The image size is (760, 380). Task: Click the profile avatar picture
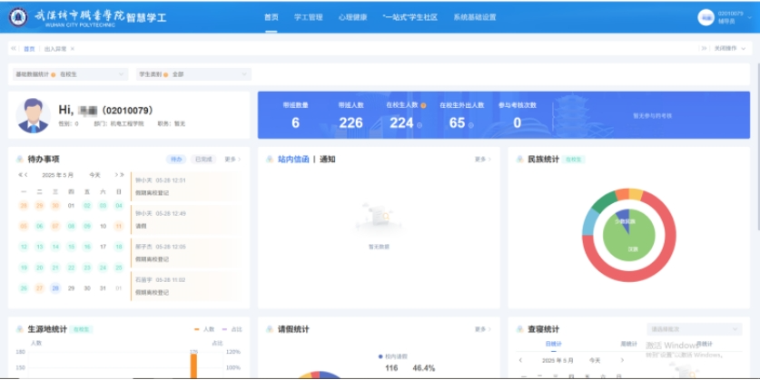click(x=35, y=115)
